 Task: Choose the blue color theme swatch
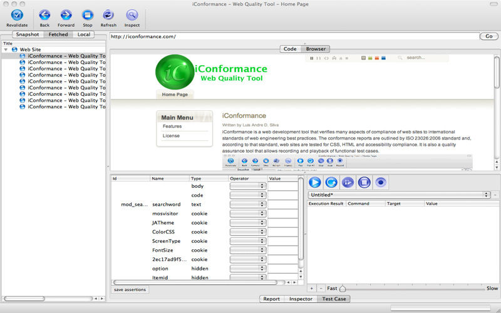click(383, 58)
